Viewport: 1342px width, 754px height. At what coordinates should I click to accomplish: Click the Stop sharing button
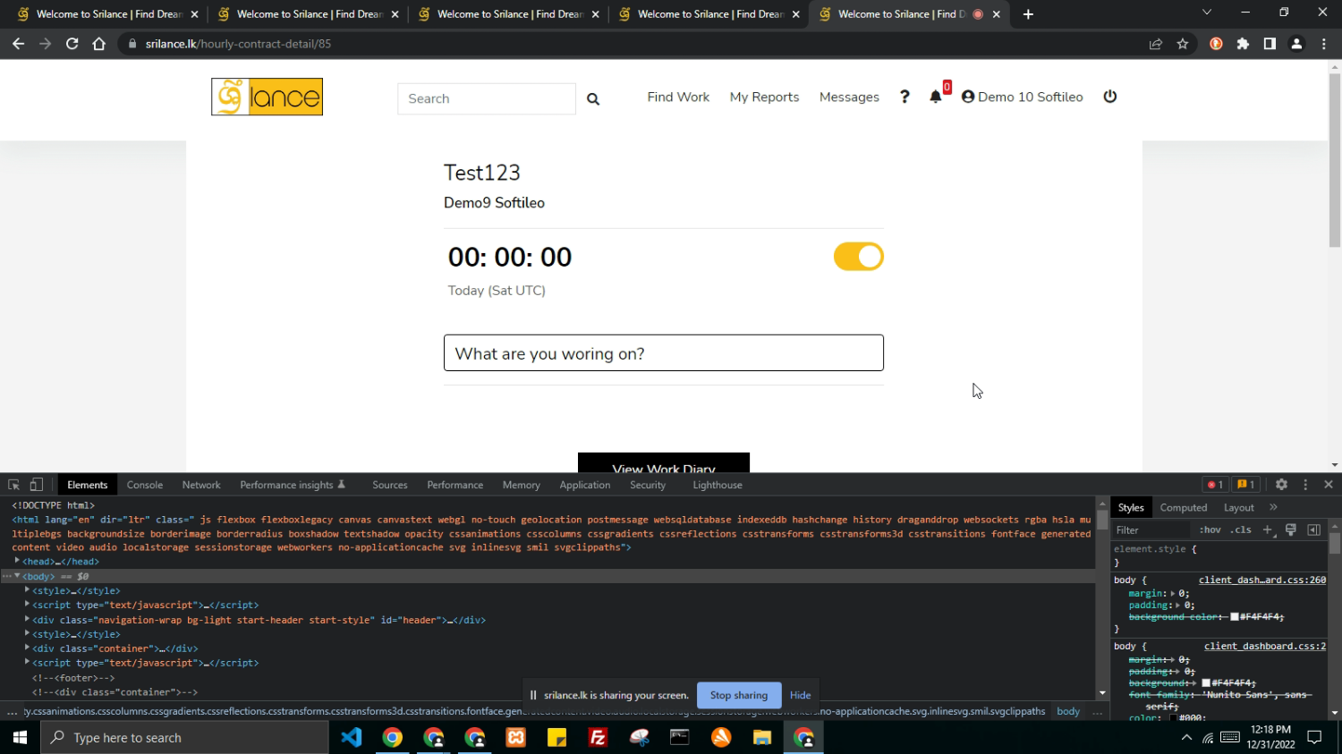tap(738, 695)
